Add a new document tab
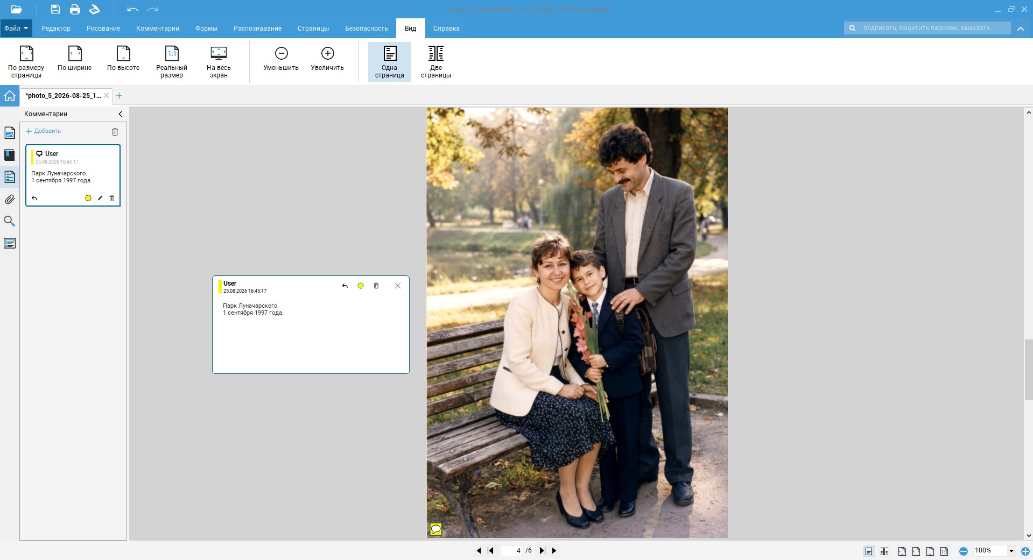The height and width of the screenshot is (560, 1033). click(120, 96)
